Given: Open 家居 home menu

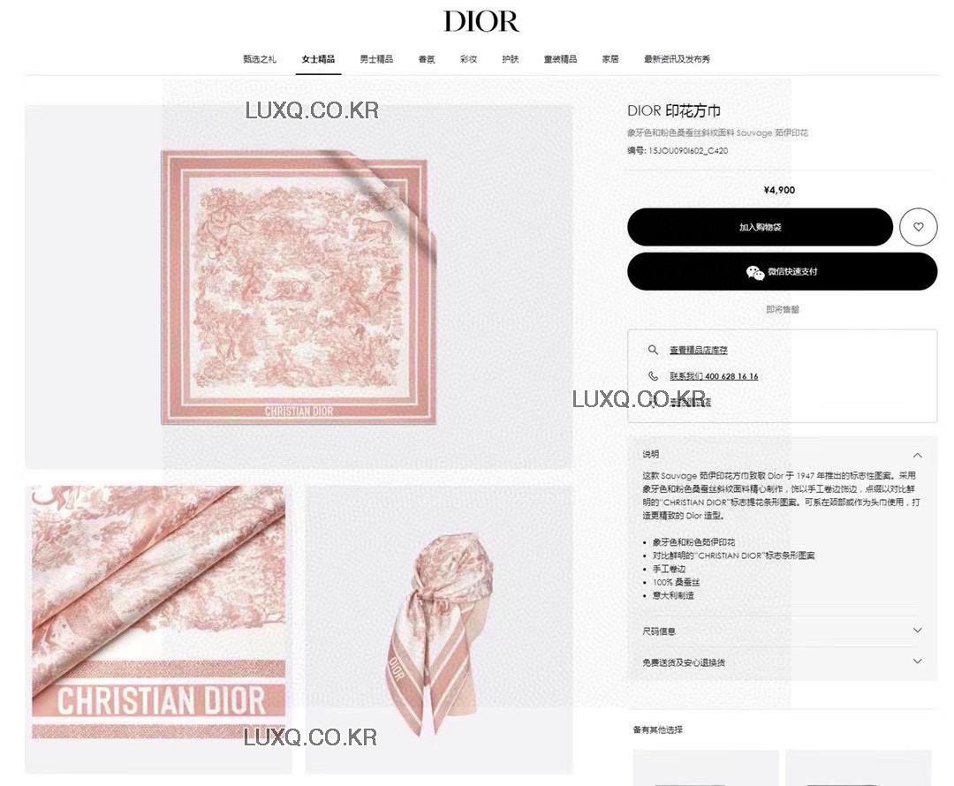Looking at the screenshot, I should click(x=610, y=59).
